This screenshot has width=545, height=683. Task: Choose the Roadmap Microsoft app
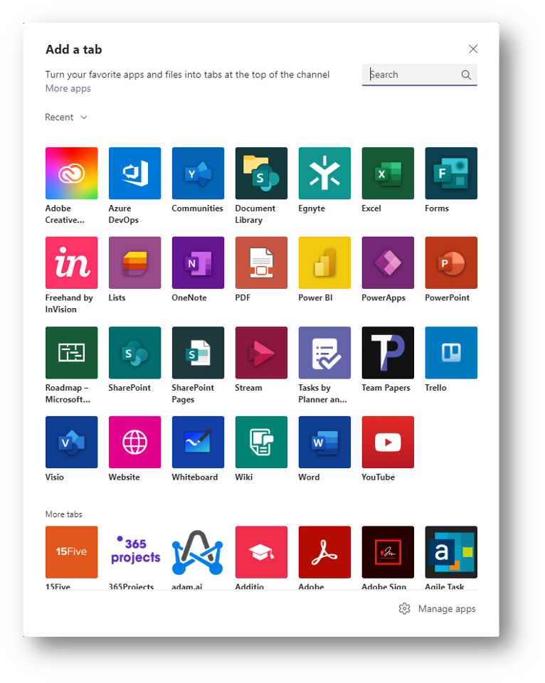tap(71, 352)
